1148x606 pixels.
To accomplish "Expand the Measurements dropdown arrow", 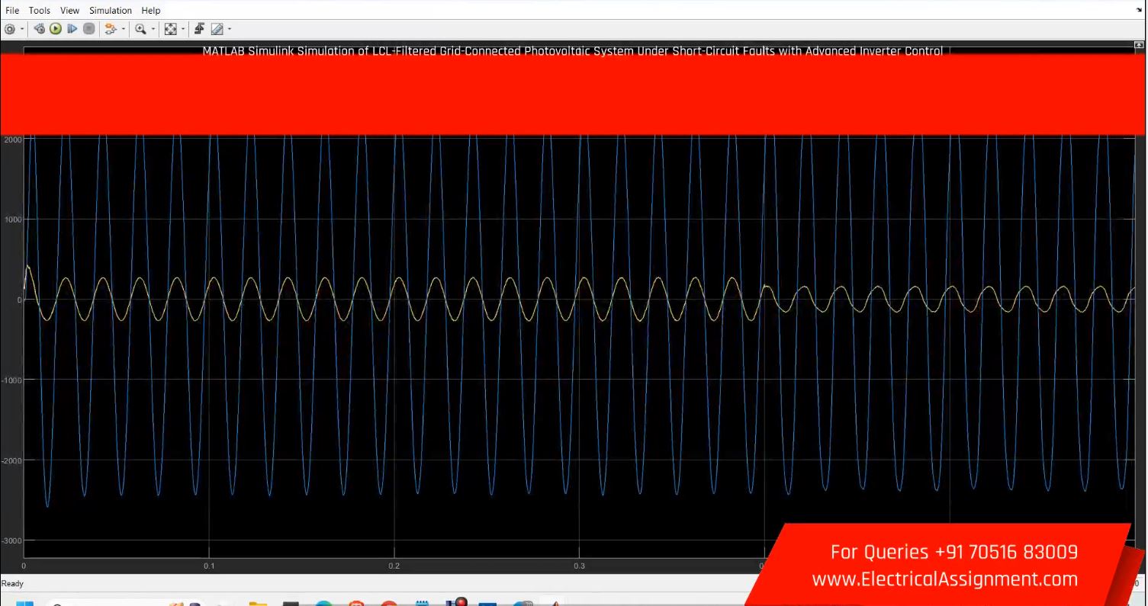I will [x=229, y=30].
